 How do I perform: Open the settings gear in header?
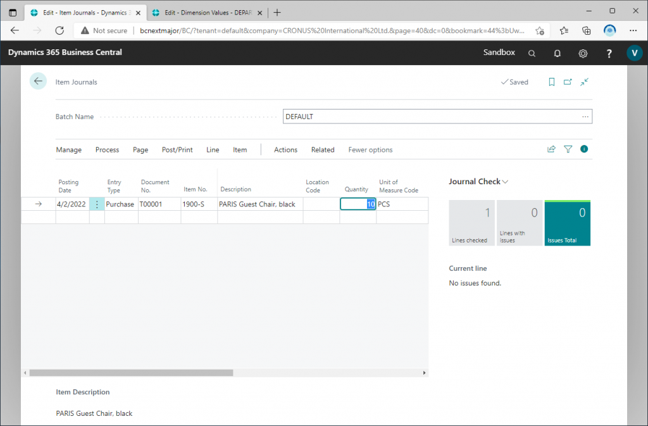[x=583, y=53]
